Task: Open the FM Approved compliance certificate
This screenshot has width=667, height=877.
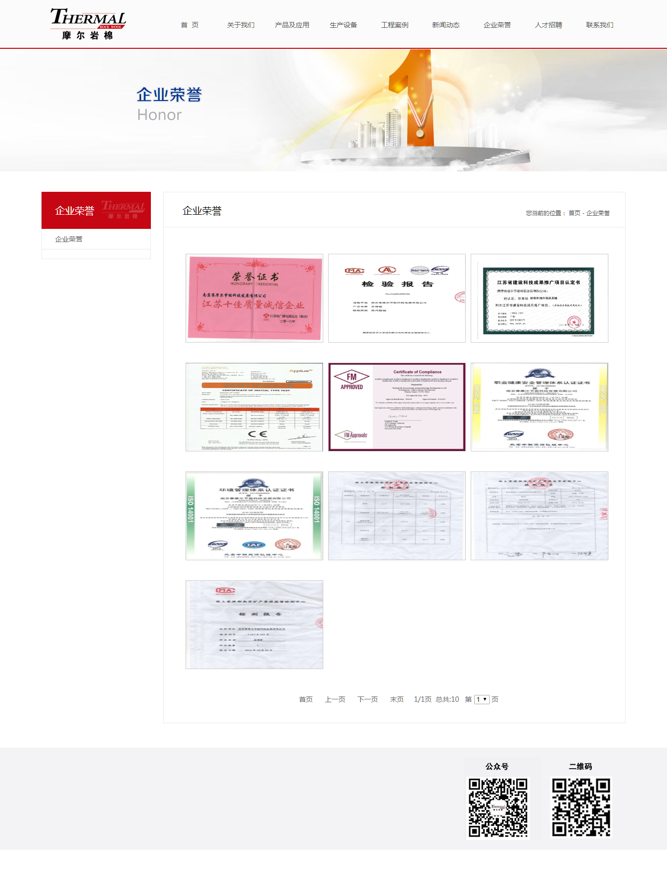Action: coord(396,407)
